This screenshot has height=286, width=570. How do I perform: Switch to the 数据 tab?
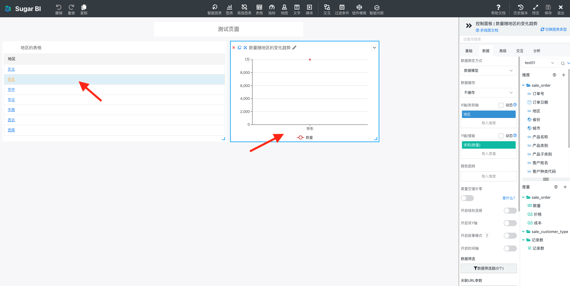click(x=486, y=51)
